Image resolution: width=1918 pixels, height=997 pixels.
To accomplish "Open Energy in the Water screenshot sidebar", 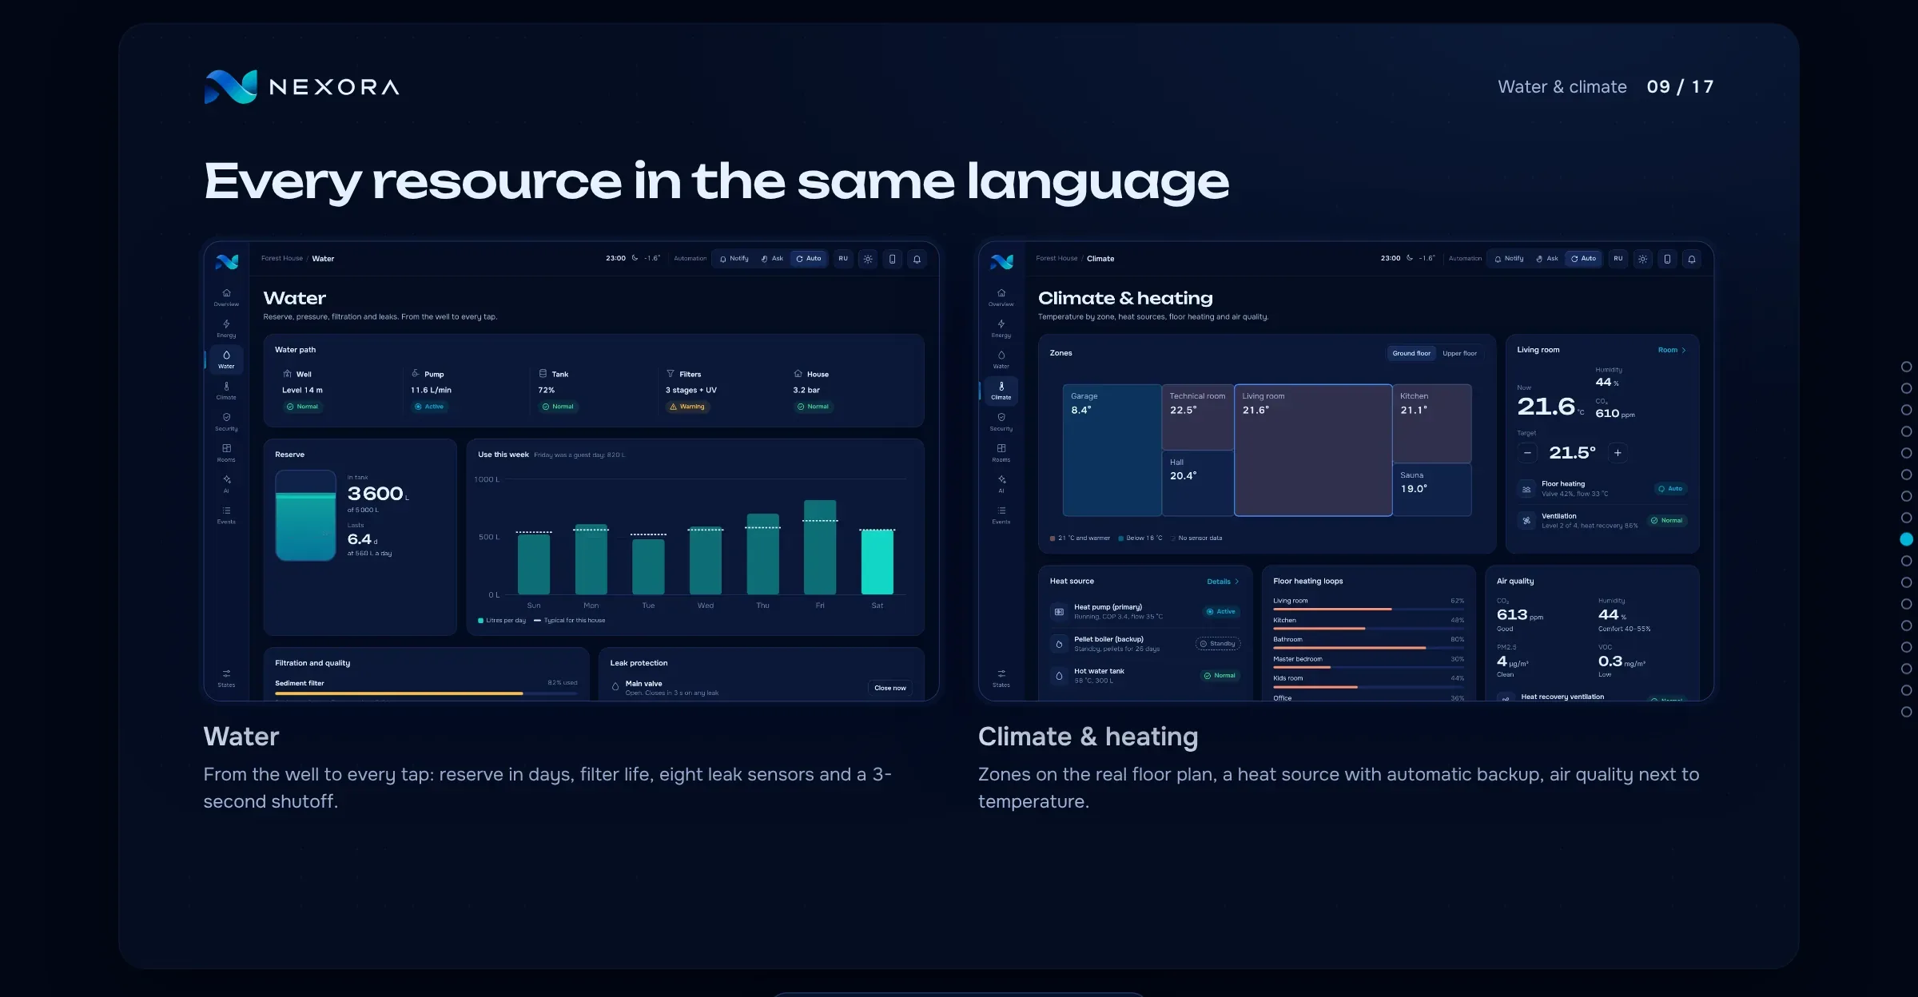I will click(226, 328).
